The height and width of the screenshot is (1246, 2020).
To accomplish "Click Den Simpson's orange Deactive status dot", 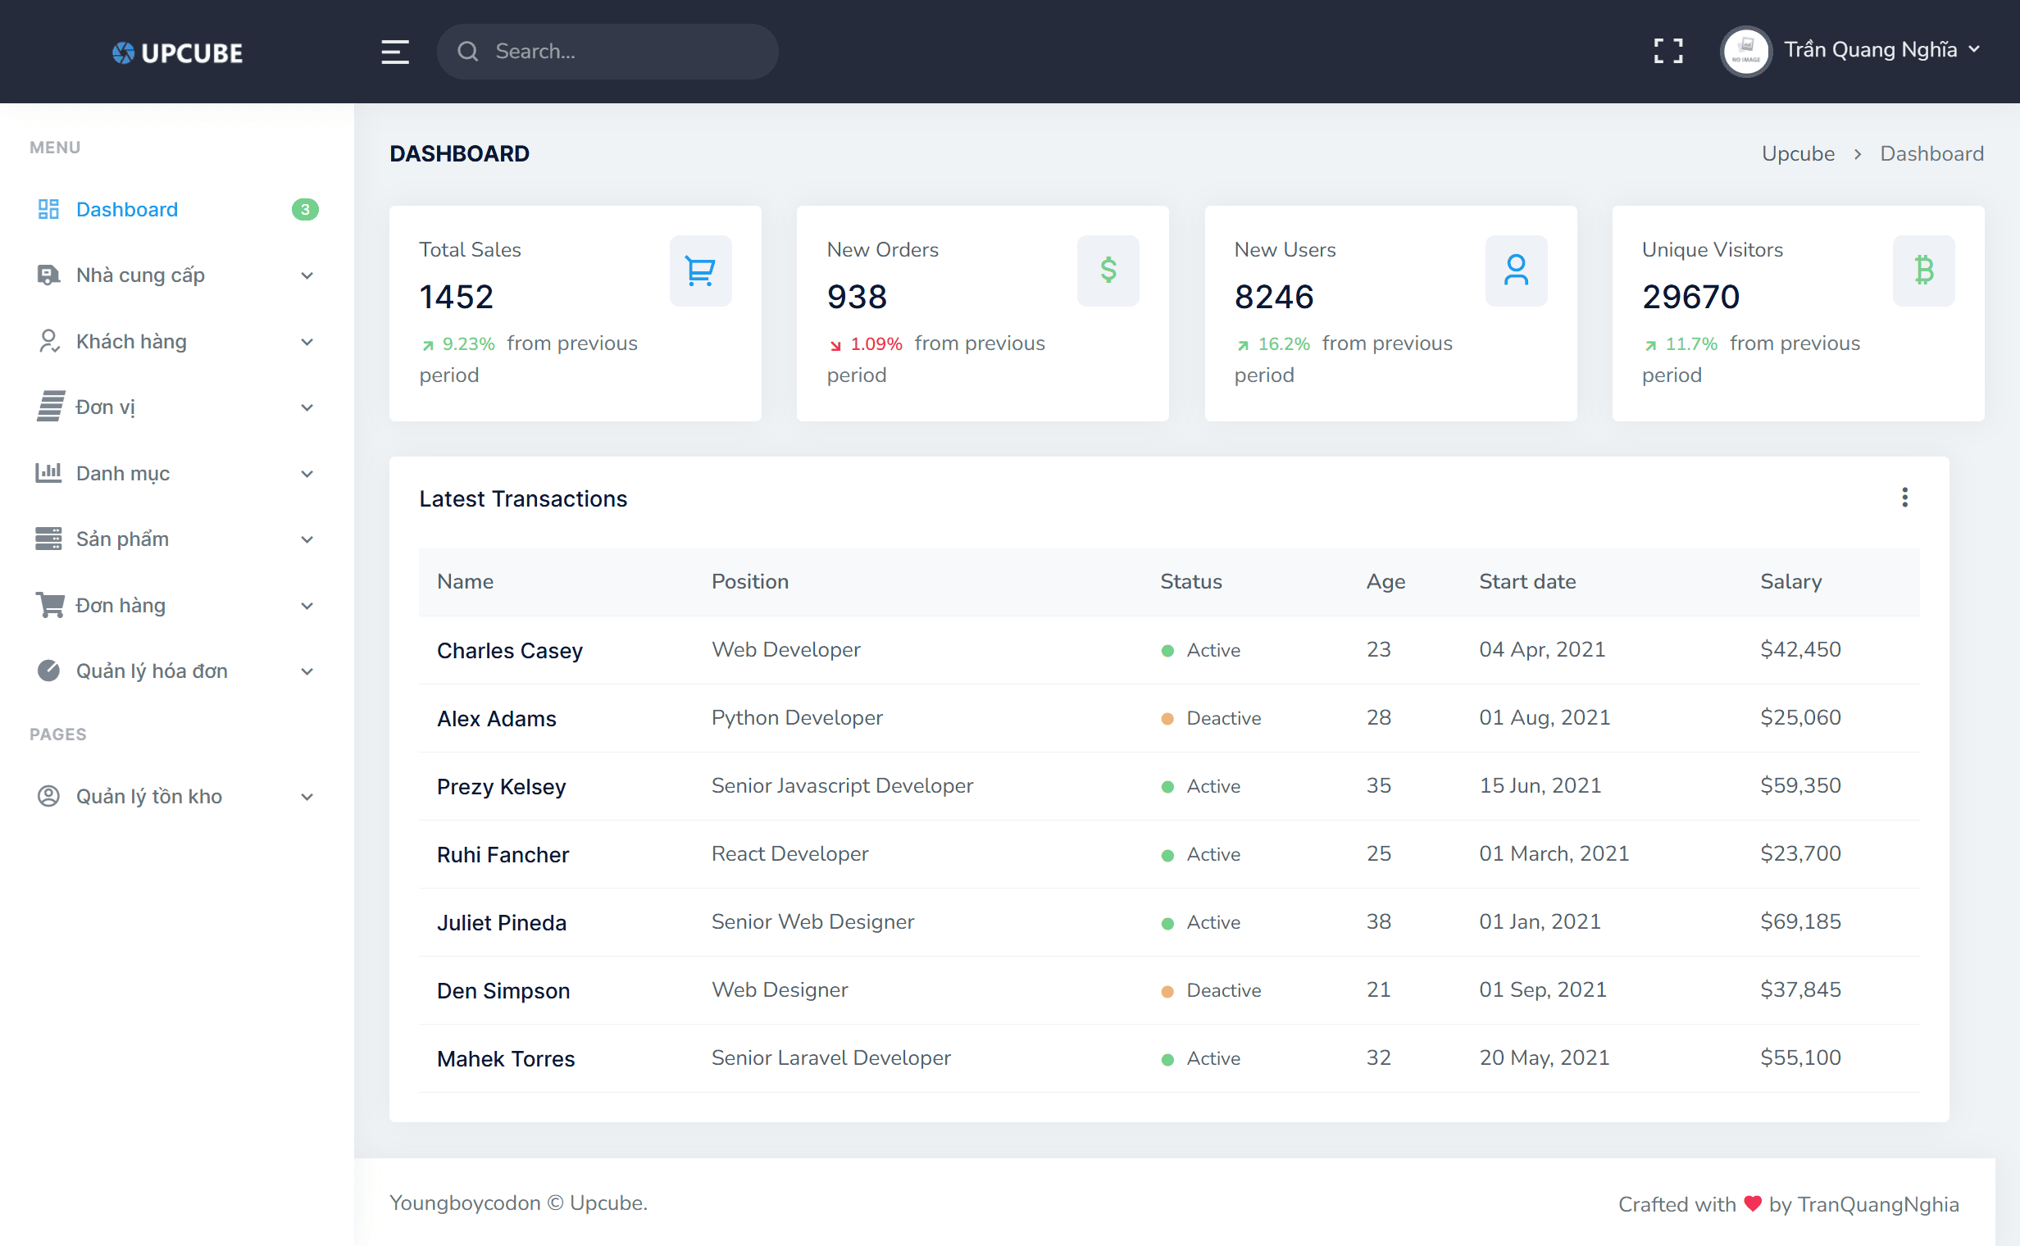I will pyautogui.click(x=1167, y=991).
